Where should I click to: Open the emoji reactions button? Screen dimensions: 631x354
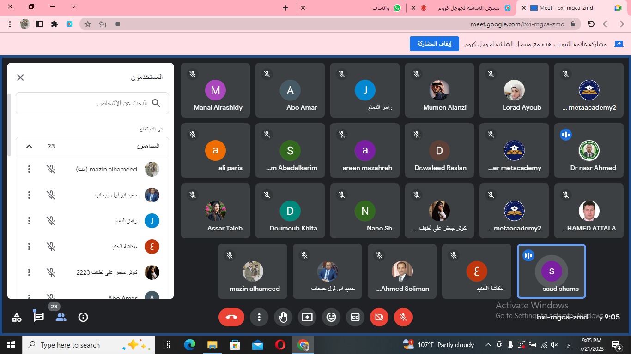(331, 317)
